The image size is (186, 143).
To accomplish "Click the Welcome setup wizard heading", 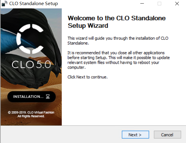I will [x=116, y=22].
